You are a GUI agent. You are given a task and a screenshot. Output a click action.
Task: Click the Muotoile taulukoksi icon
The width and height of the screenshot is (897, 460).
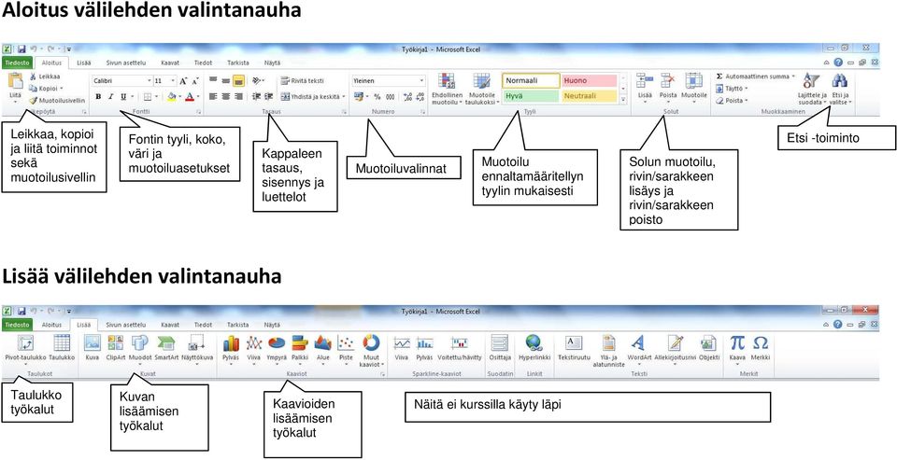(x=481, y=81)
